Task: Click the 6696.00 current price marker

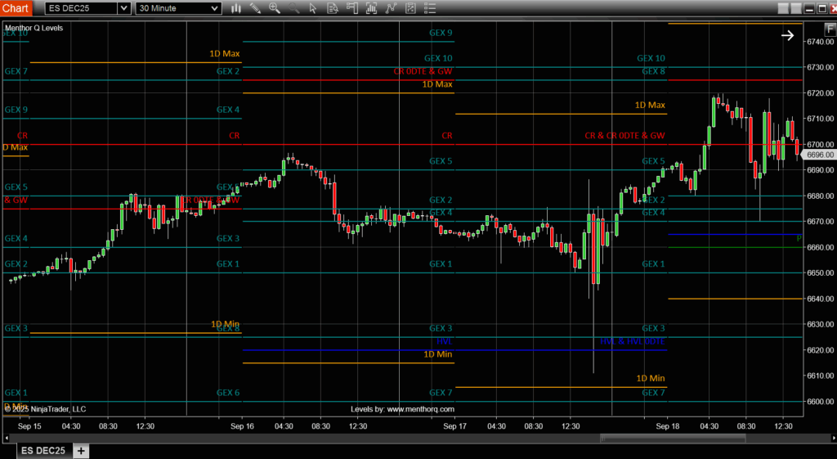Action: (820, 155)
